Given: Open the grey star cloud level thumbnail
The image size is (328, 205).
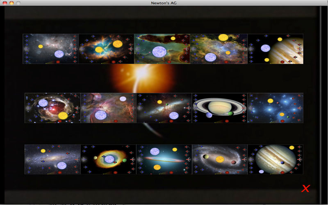Looking at the screenshot, I should 50,49.
